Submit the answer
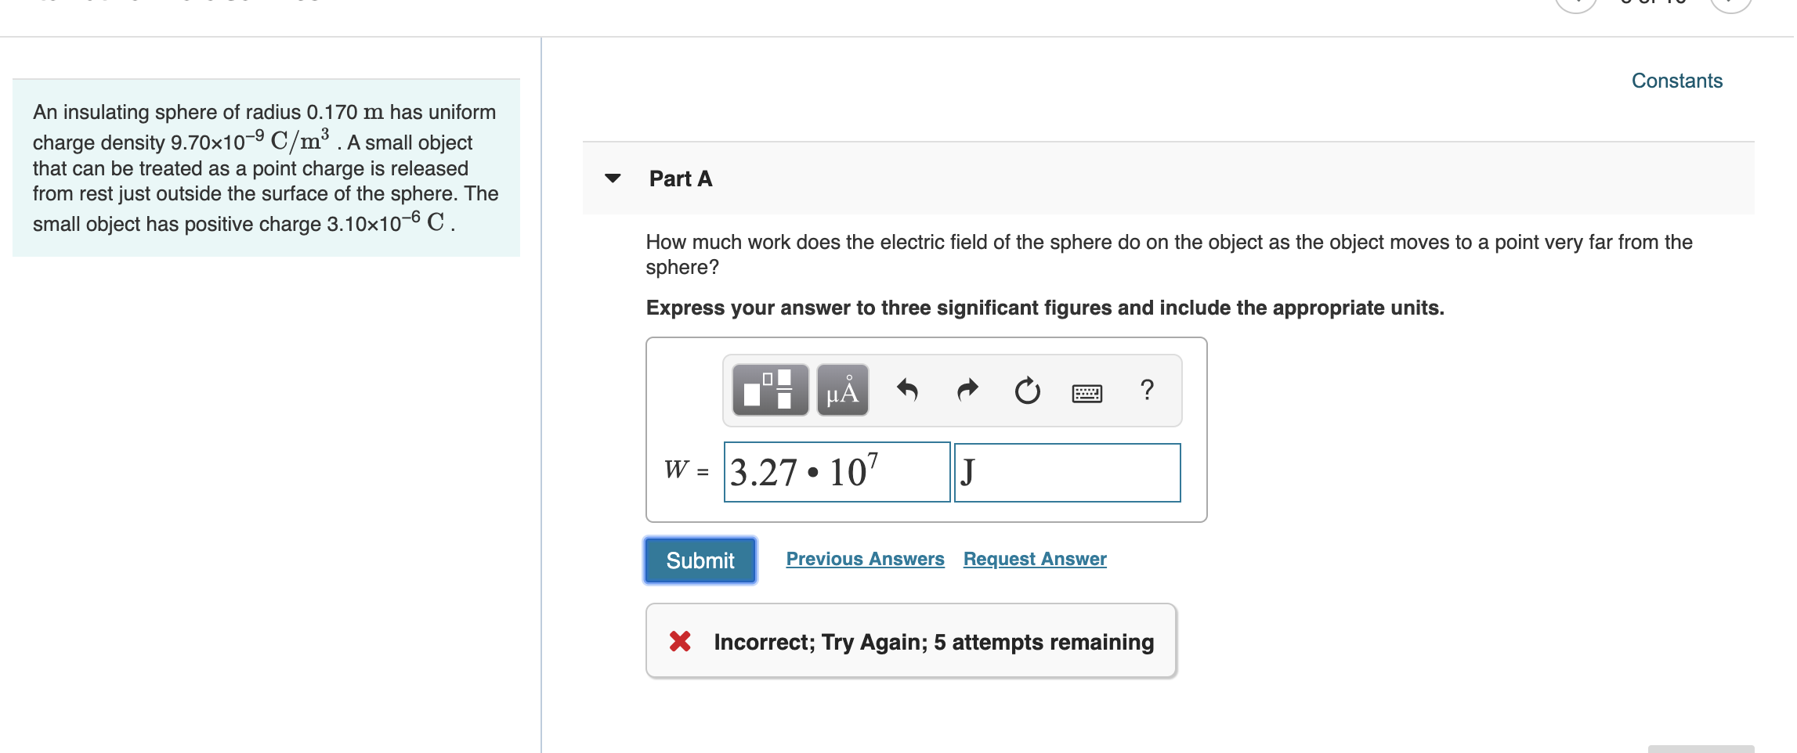 [700, 560]
